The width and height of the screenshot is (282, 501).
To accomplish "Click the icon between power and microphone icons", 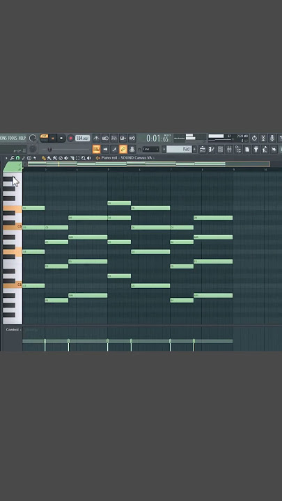I will coord(263,138).
